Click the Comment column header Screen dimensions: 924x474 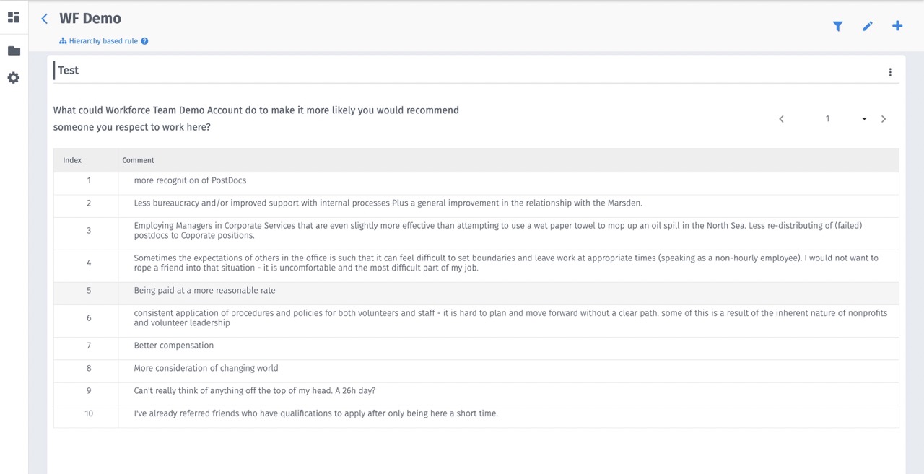(138, 160)
